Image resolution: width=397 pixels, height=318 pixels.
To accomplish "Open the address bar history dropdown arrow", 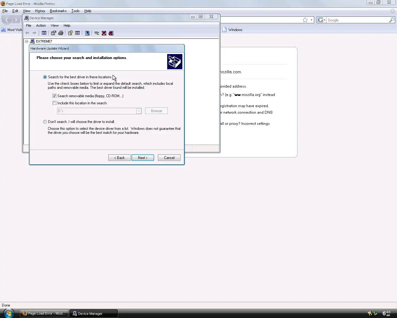I will [x=312, y=20].
